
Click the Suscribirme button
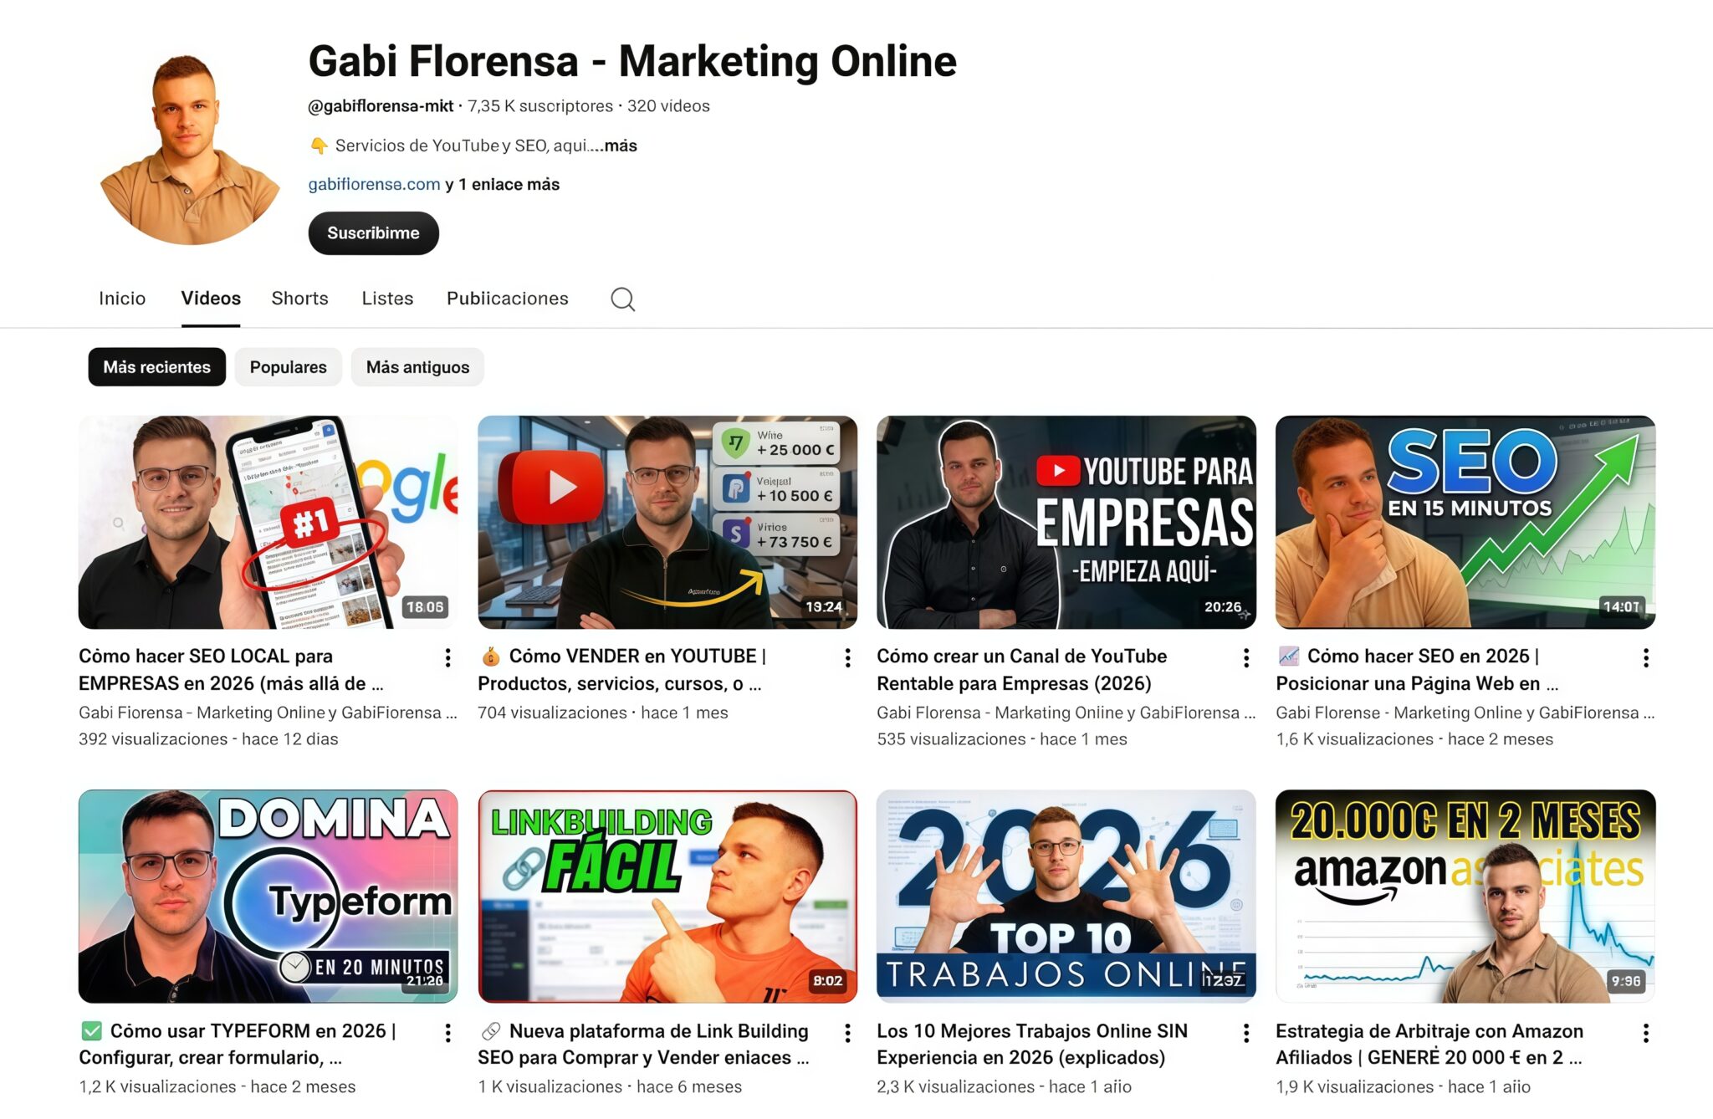tap(373, 233)
